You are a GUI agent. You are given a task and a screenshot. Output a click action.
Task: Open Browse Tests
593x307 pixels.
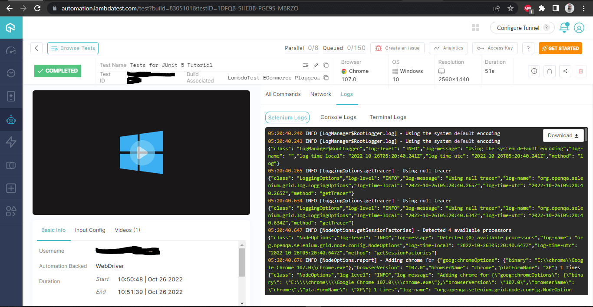(72, 48)
